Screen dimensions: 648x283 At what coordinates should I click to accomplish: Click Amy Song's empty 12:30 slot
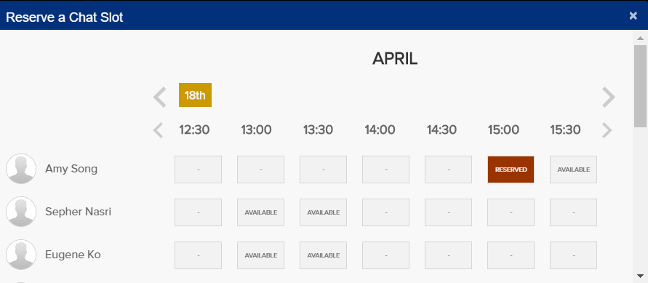click(x=198, y=170)
